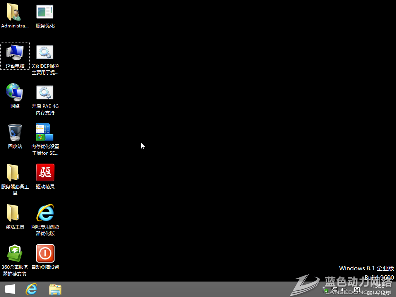Open 自动登陆设置 settings tool
Image resolution: width=396 pixels, height=297 pixels.
[45, 256]
